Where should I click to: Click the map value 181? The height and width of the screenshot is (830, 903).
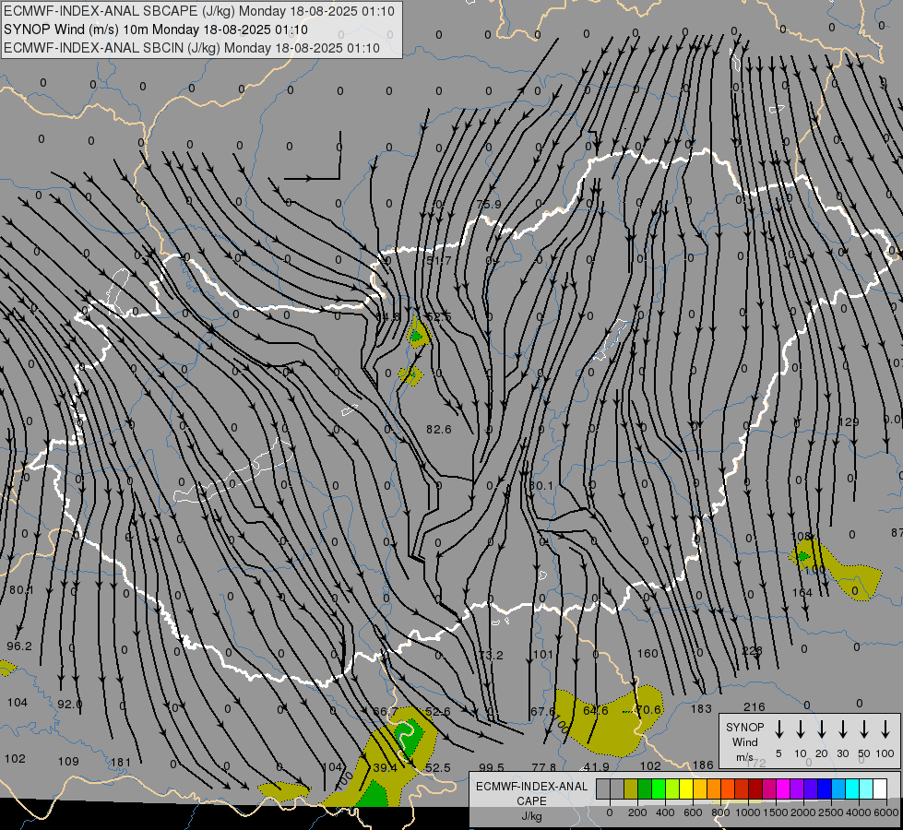pos(121,763)
